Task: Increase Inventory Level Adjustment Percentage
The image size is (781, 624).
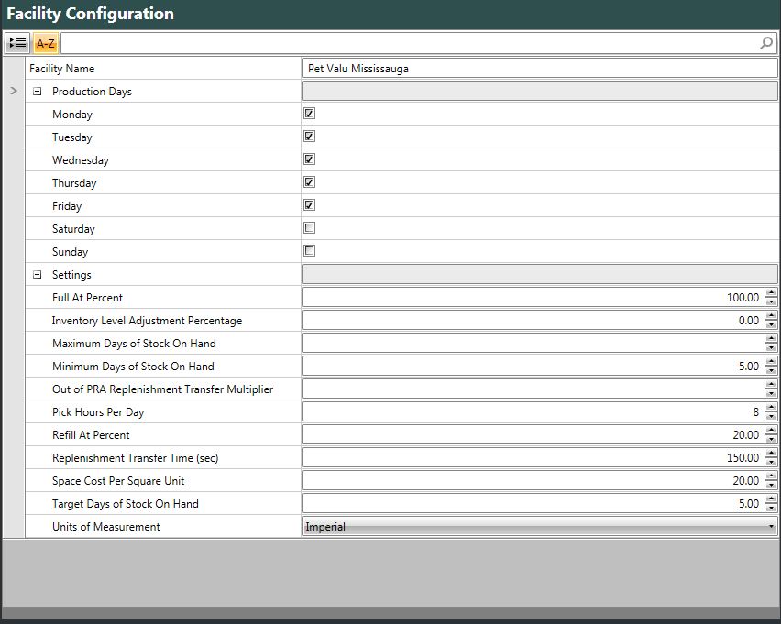Action: 771,316
